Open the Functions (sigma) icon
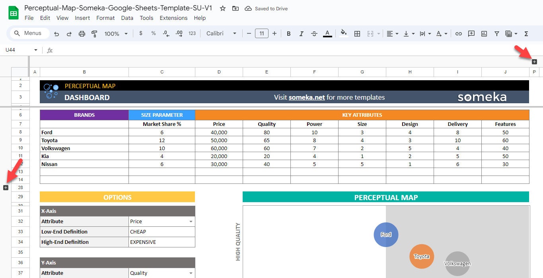The width and height of the screenshot is (543, 278). point(526,34)
